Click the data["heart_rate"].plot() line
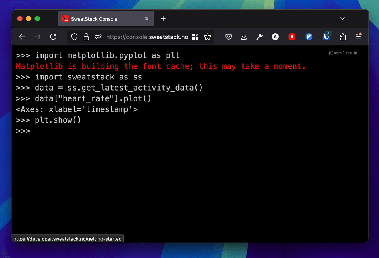The height and width of the screenshot is (258, 379). click(x=83, y=98)
